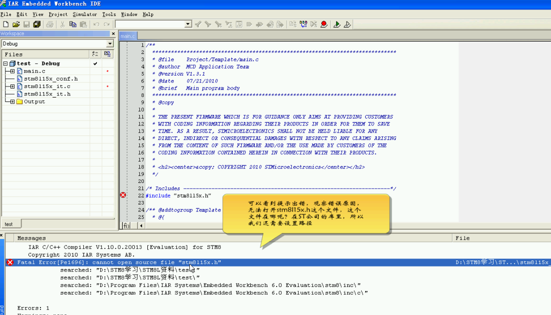Click the Stop Build toolbar icon
Screen dimensions: 551x315
click(x=313, y=24)
